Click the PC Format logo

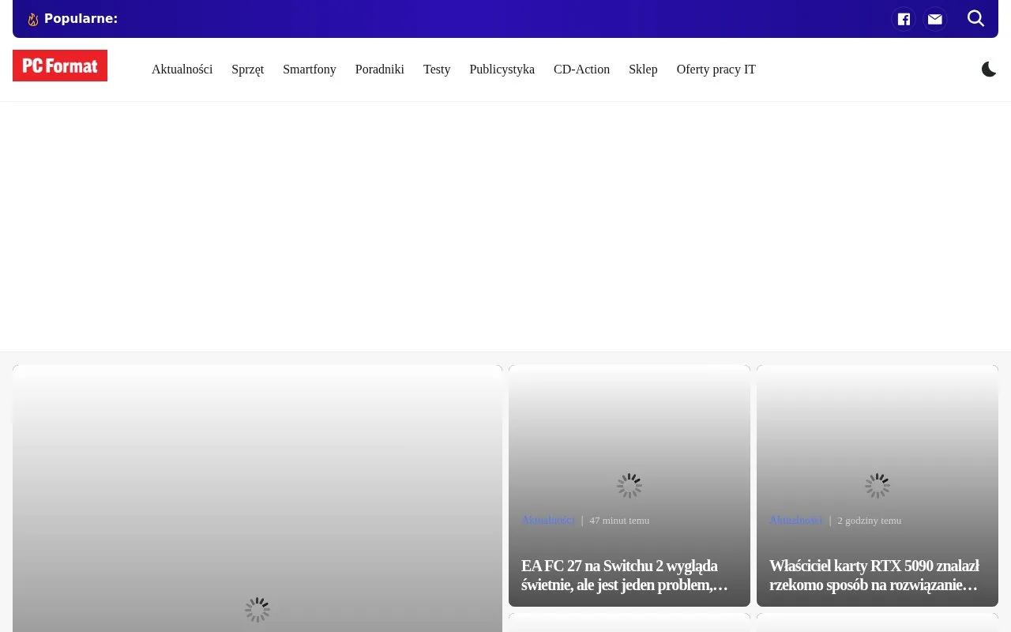pyautogui.click(x=60, y=66)
